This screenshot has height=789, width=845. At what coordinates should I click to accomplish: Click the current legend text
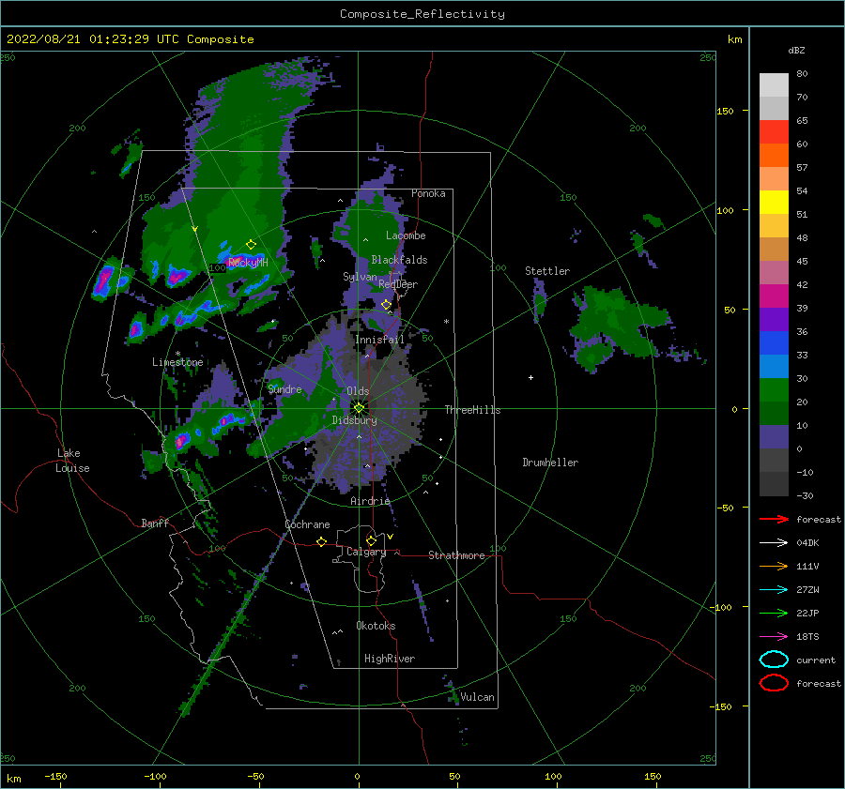pyautogui.click(x=816, y=660)
